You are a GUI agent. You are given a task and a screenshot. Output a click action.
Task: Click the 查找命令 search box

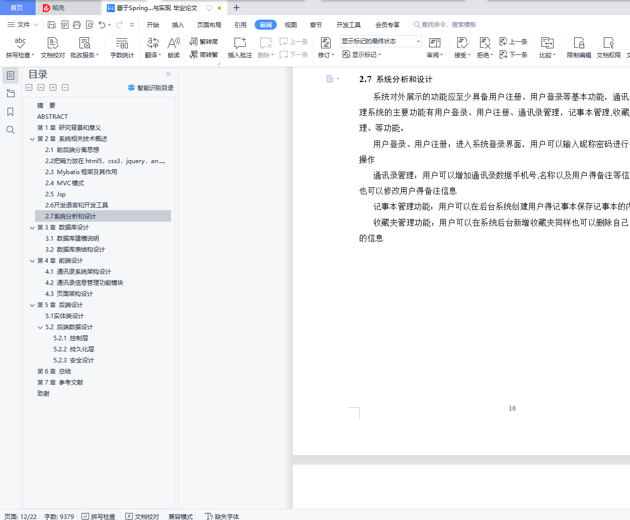445,25
